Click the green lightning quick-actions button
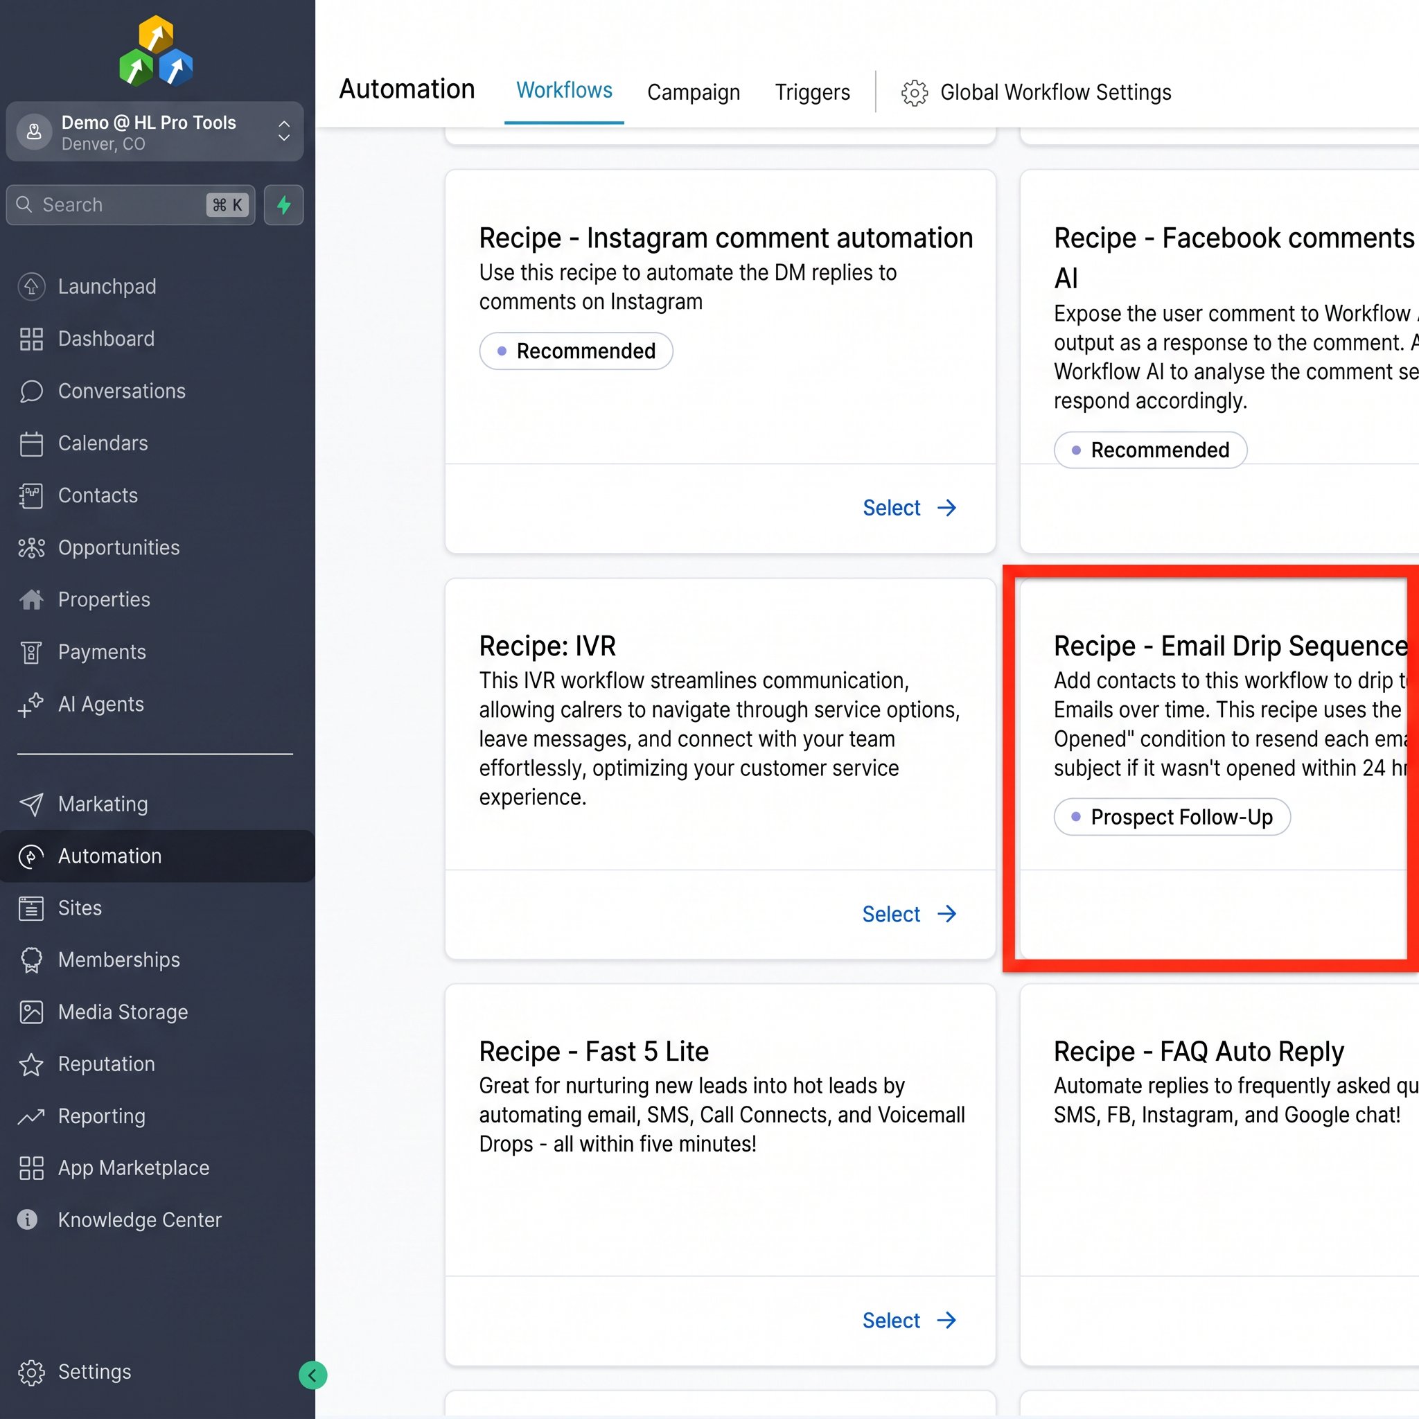 [283, 205]
